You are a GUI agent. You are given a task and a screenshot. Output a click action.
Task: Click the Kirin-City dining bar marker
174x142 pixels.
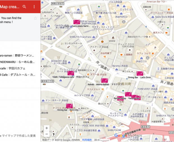[x=69, y=106]
